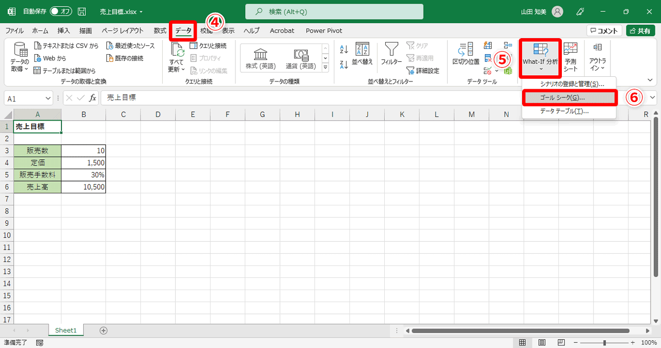This screenshot has width=661, height=348.
Task: Switch to Normal view in status bar
Action: tap(523, 343)
